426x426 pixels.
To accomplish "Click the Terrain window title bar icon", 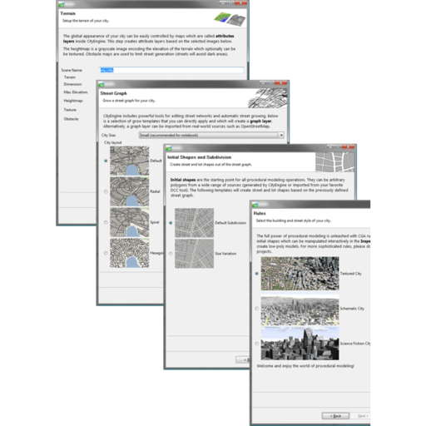I will tap(62, 4).
